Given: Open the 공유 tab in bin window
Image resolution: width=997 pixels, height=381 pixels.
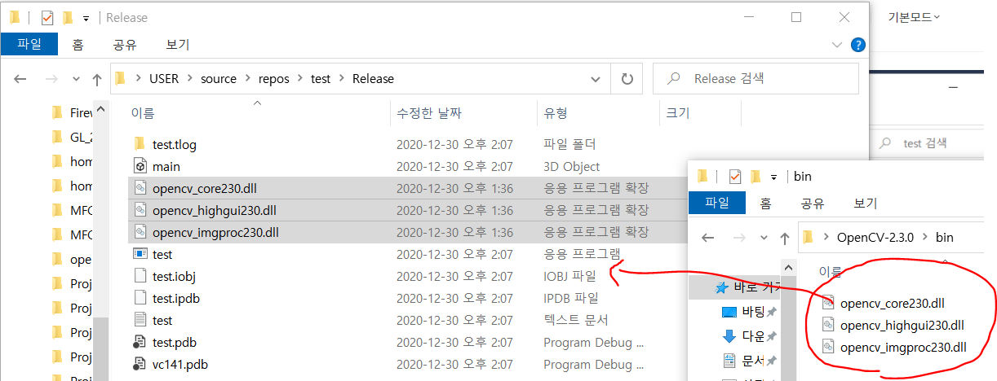Looking at the screenshot, I should [x=813, y=204].
